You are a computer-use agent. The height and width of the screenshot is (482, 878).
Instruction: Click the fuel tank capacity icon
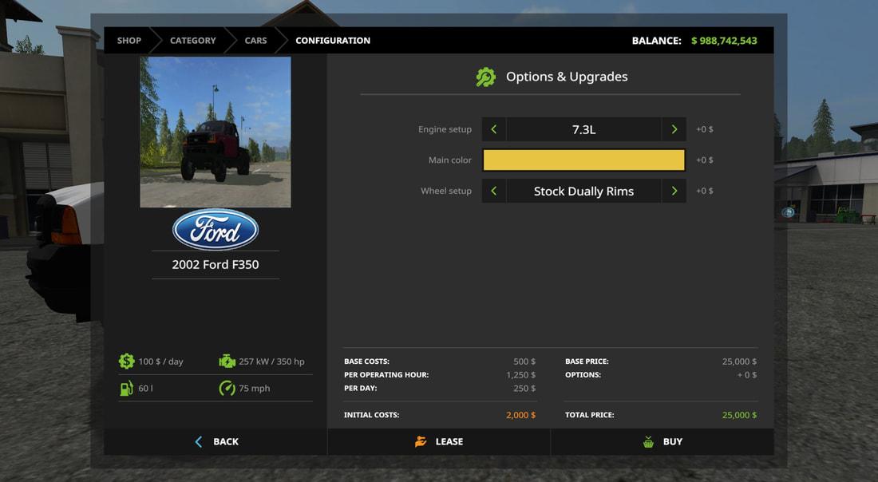[126, 389]
